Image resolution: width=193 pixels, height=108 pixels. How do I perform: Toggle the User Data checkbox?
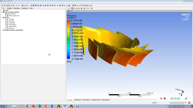point(6,28)
